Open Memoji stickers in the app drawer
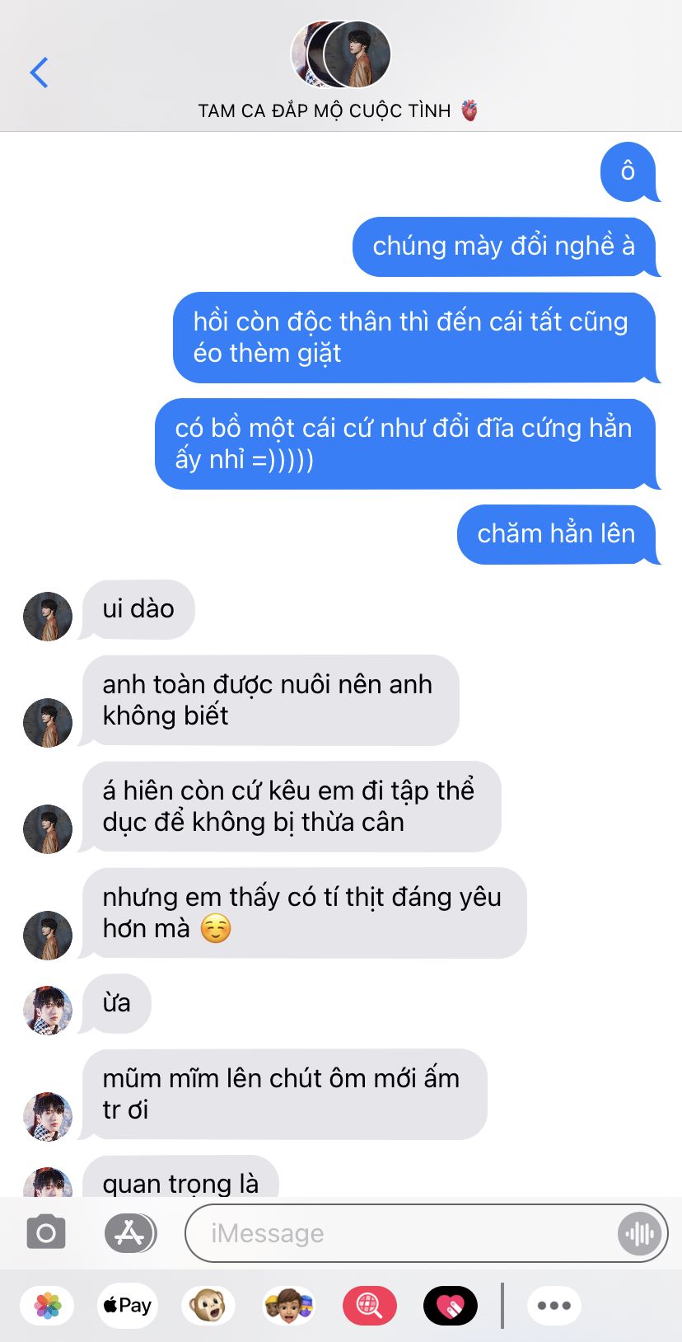This screenshot has width=682, height=1342. (289, 1306)
